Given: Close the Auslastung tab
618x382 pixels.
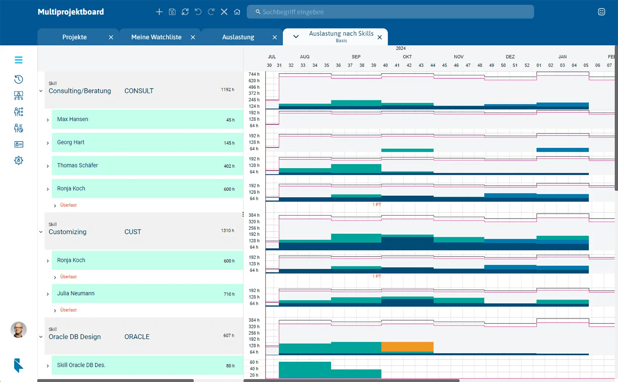Looking at the screenshot, I should point(275,37).
